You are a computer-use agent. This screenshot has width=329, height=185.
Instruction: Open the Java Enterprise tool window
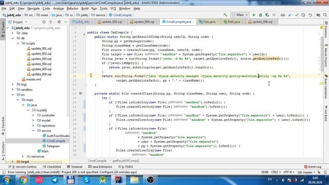(x=100, y=166)
